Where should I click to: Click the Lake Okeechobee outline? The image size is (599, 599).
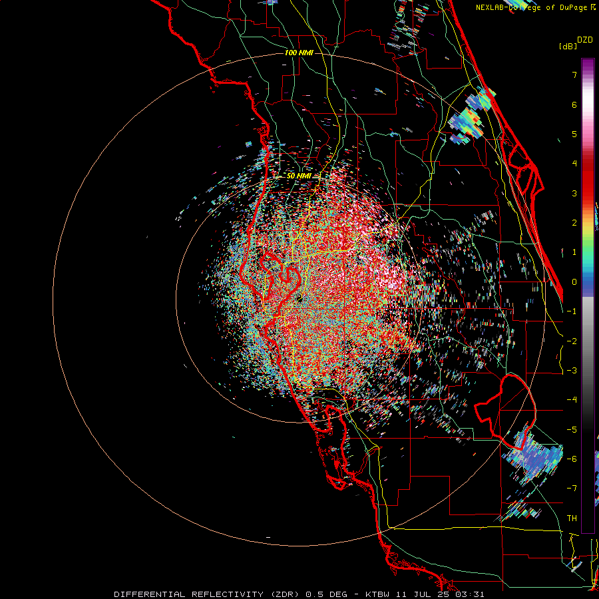coord(505,412)
